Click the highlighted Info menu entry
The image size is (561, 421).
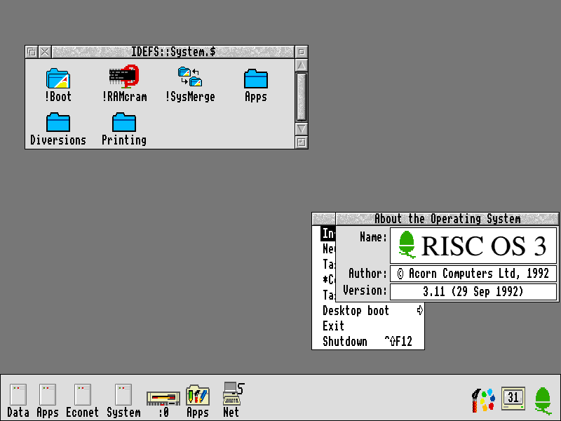point(327,234)
